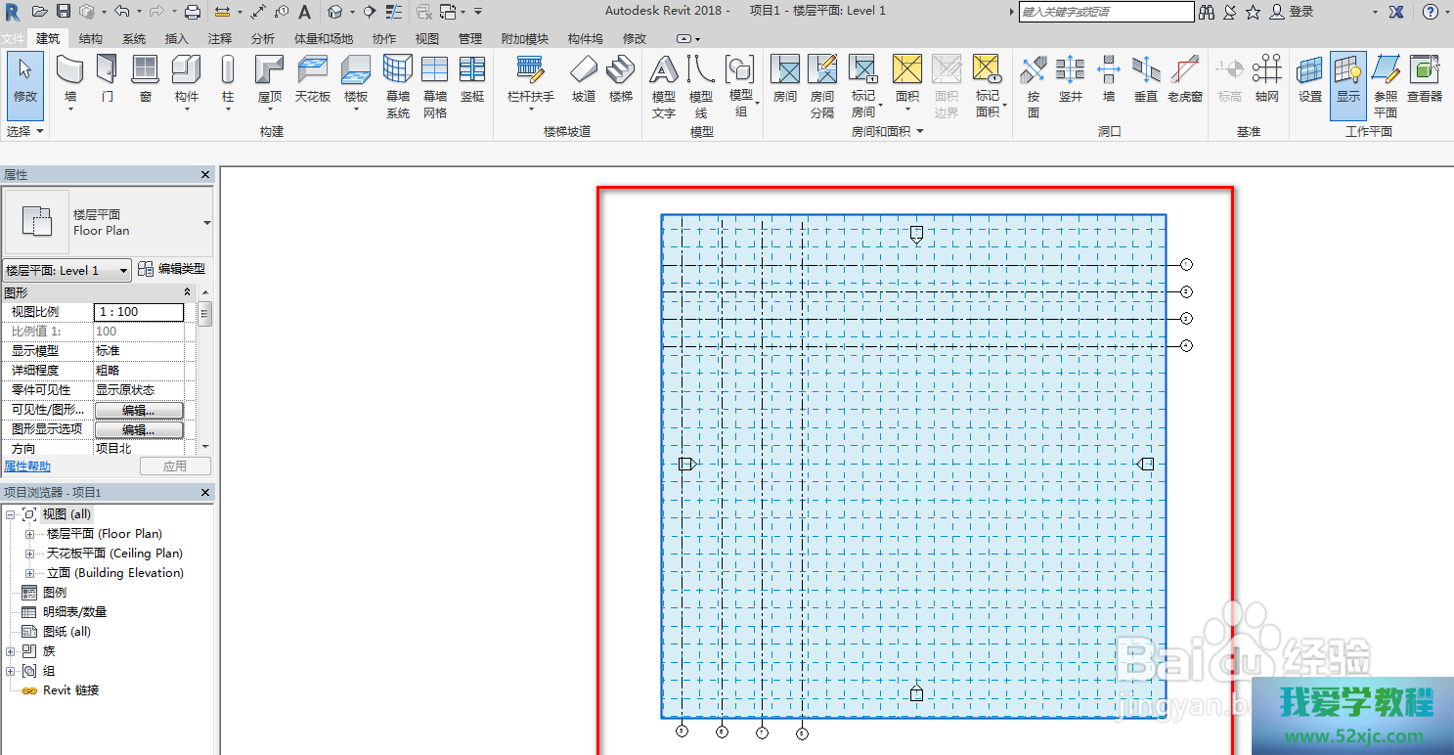Image resolution: width=1454 pixels, height=755 pixels.
Task: Expand the 楼层平面 (Floor Plan) tree node
Action: point(29,534)
